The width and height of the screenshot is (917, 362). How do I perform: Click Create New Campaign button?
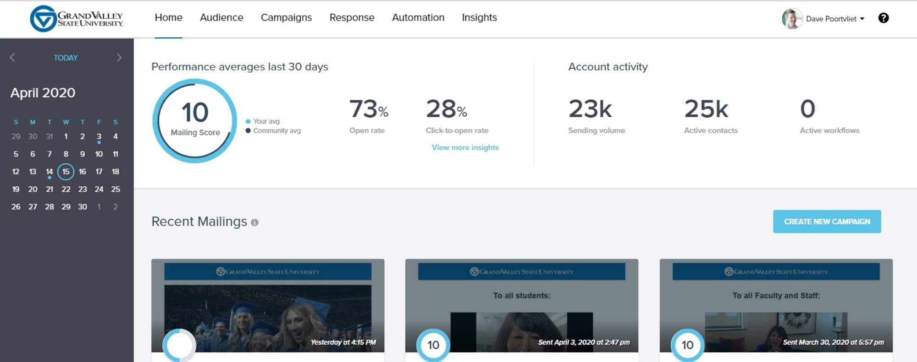pos(827,222)
